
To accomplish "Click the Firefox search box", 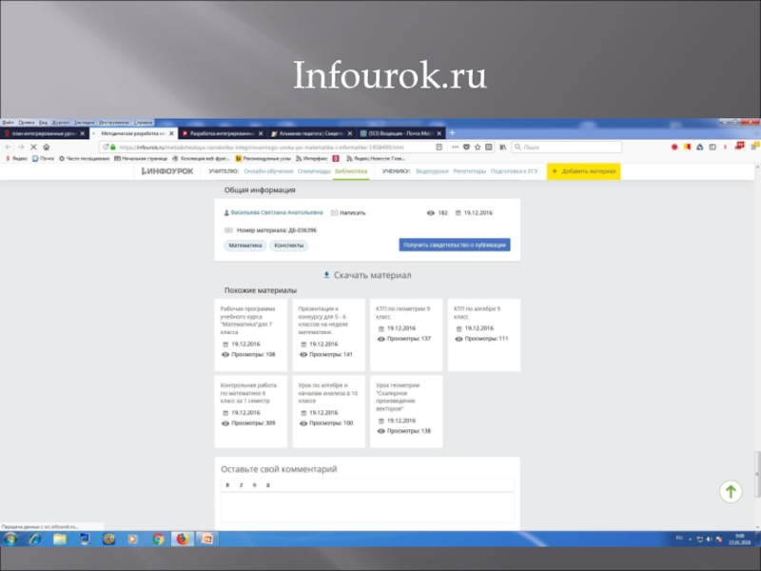I will [x=566, y=147].
